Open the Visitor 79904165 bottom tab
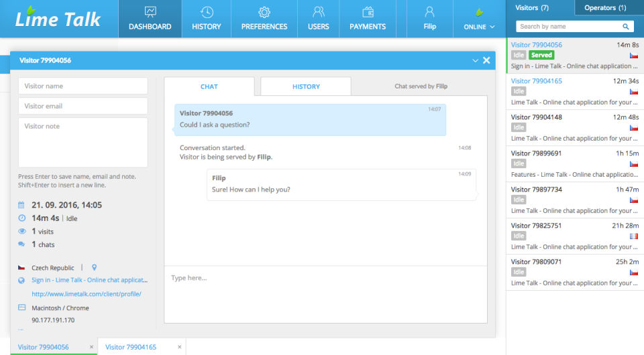This screenshot has height=355, width=644. [131, 347]
